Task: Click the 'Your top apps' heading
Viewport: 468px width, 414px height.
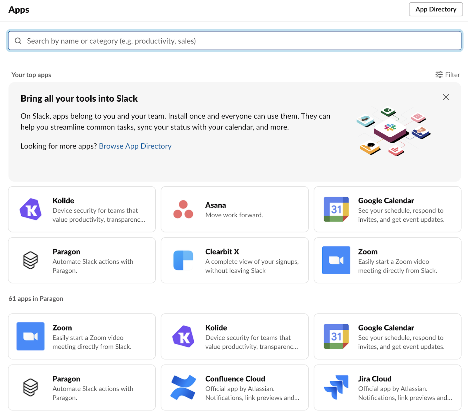Action: pos(31,75)
